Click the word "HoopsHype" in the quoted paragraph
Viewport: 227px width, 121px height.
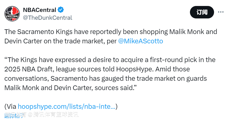[x=134, y=69]
